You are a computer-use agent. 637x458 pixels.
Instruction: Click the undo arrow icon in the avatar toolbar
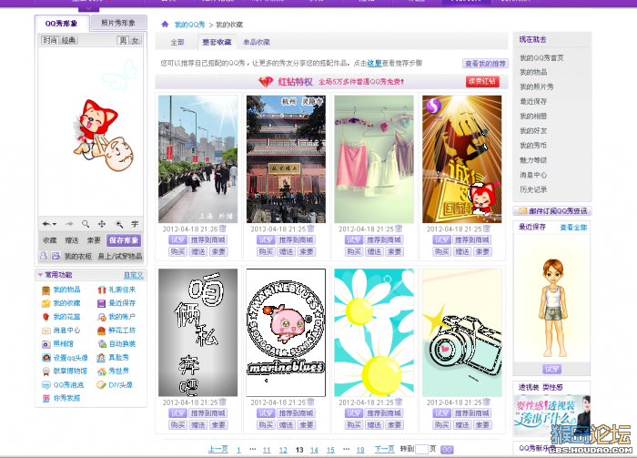(46, 224)
